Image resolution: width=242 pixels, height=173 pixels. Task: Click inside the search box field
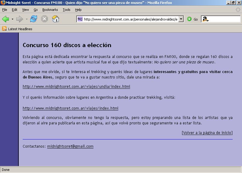[x=224, y=19]
